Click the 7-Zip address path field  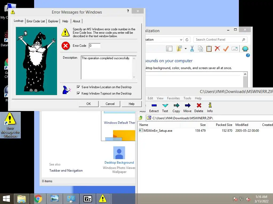(x=210, y=118)
